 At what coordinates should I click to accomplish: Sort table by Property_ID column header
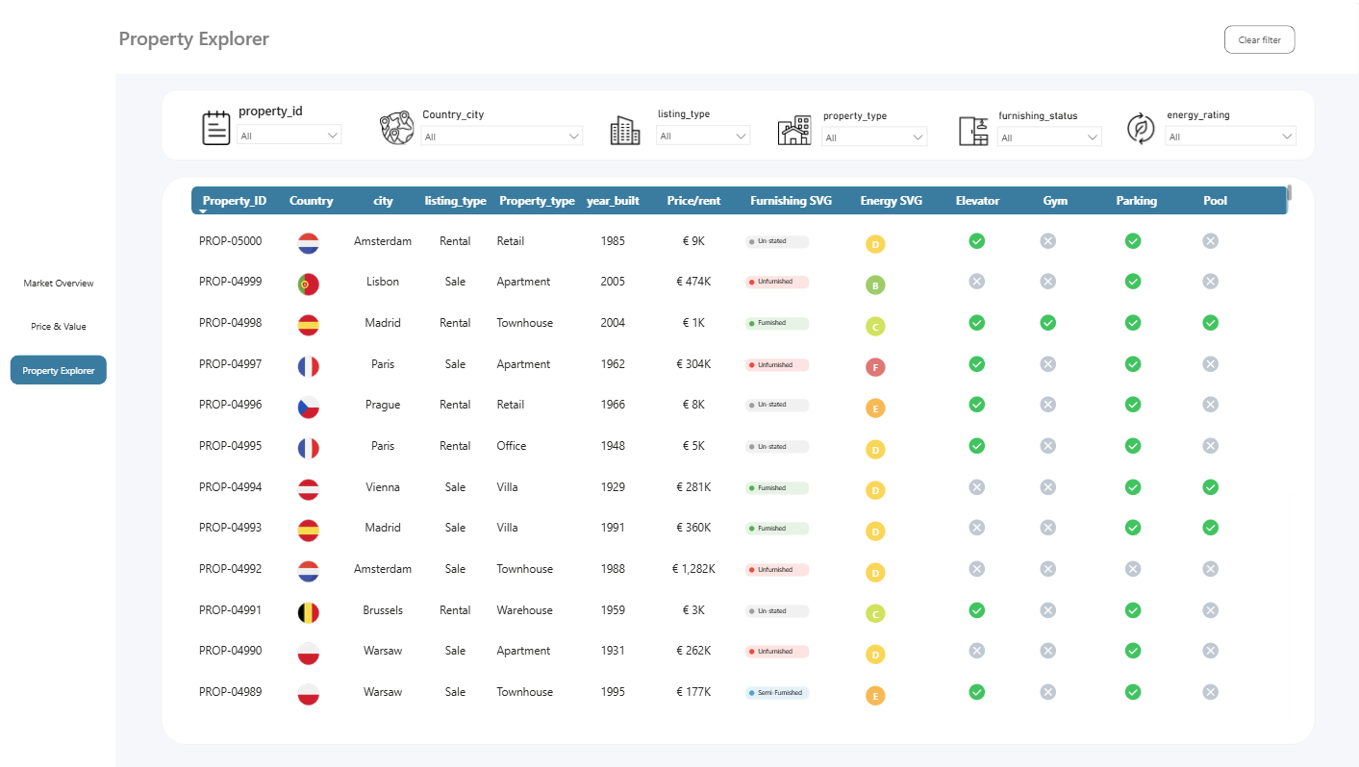coord(235,201)
